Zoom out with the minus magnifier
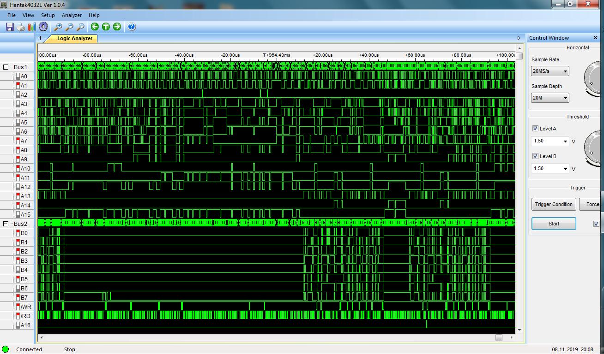The image size is (604, 354). pos(69,27)
